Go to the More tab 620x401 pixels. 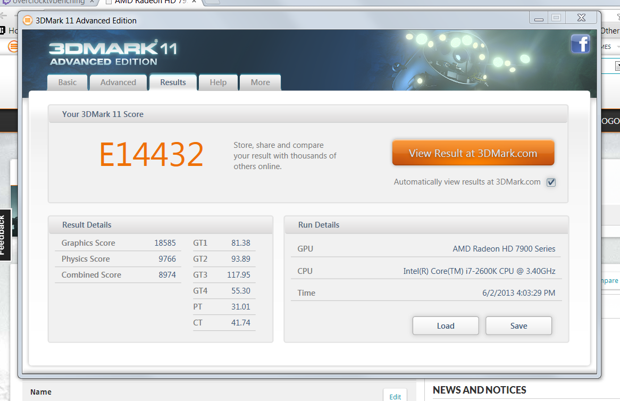(260, 82)
